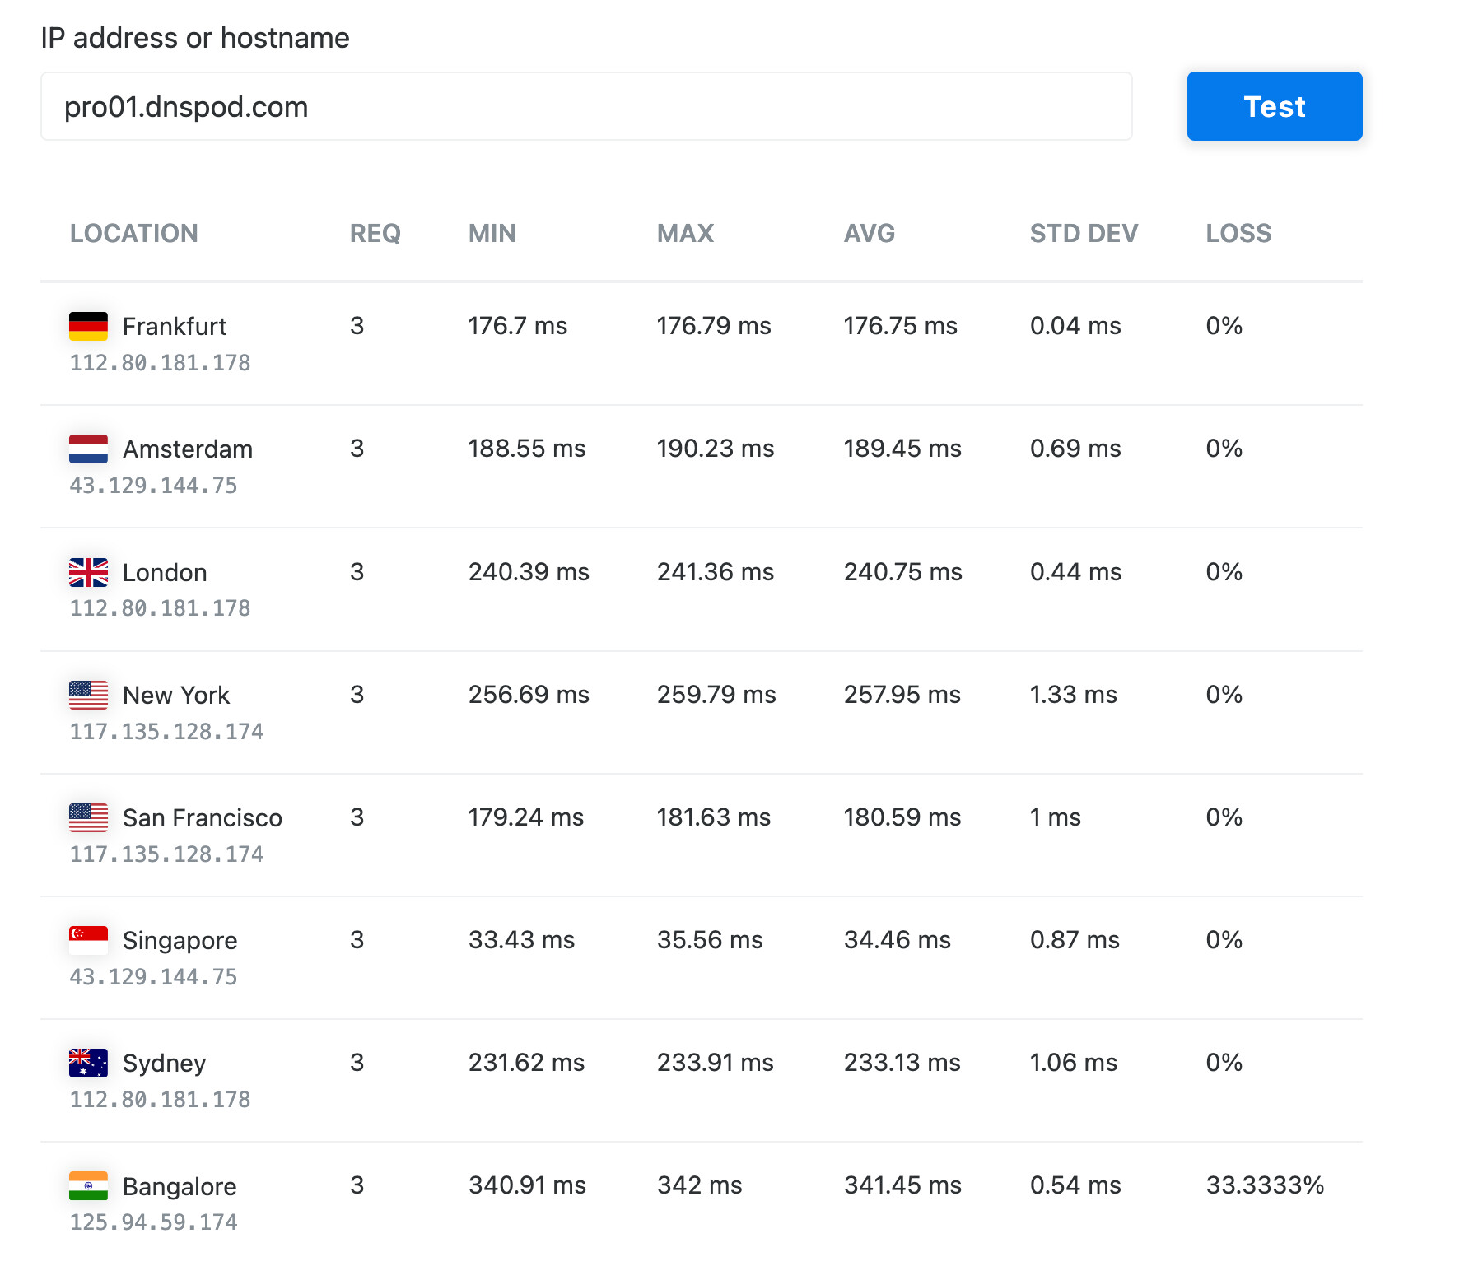Click the MAX column header

pos(685,234)
